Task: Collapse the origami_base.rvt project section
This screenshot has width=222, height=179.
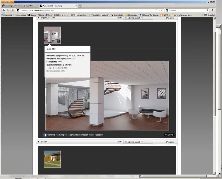Action: point(39,18)
